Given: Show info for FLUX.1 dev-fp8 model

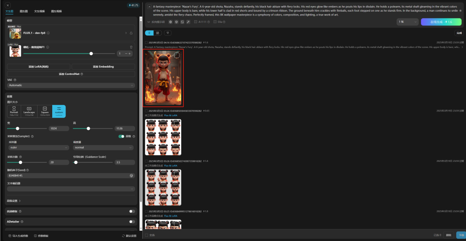Looking at the screenshot, I should click(x=48, y=33).
